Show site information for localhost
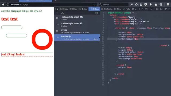The height and width of the screenshot is (96, 171). click(8, 5)
